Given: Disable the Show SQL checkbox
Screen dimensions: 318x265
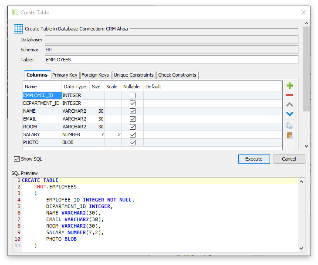Looking at the screenshot, I should pyautogui.click(x=17, y=159).
